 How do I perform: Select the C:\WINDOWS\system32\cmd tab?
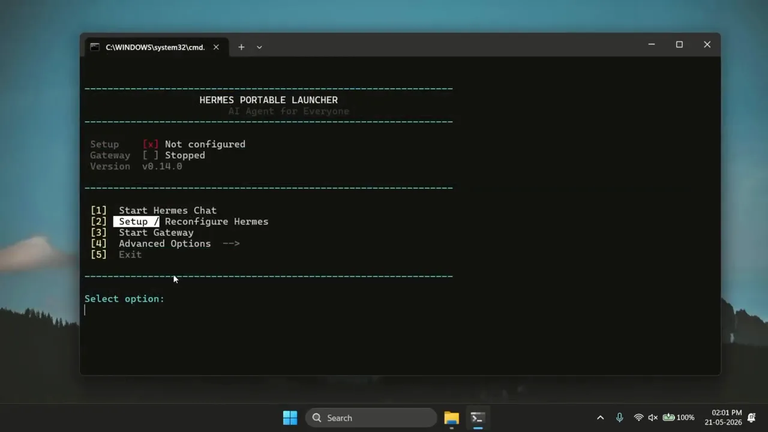click(155, 47)
